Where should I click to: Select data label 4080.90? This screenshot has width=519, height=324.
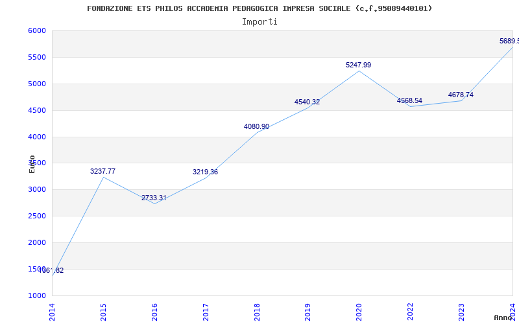(x=256, y=126)
